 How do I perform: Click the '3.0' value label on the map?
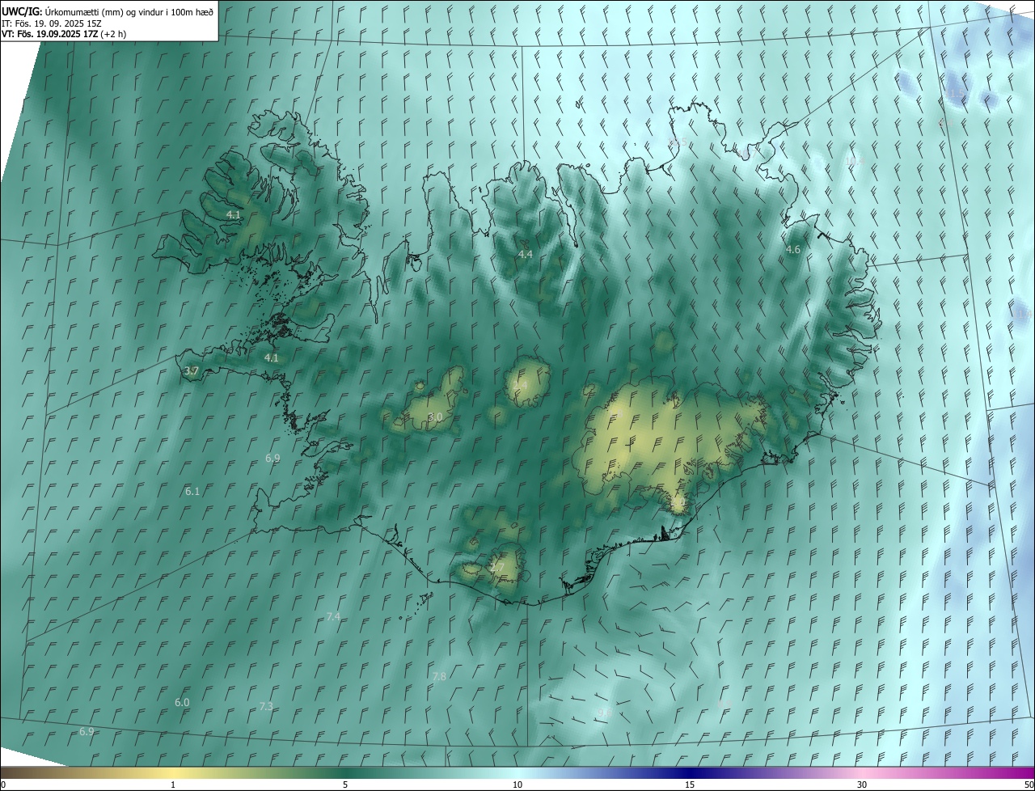[435, 417]
